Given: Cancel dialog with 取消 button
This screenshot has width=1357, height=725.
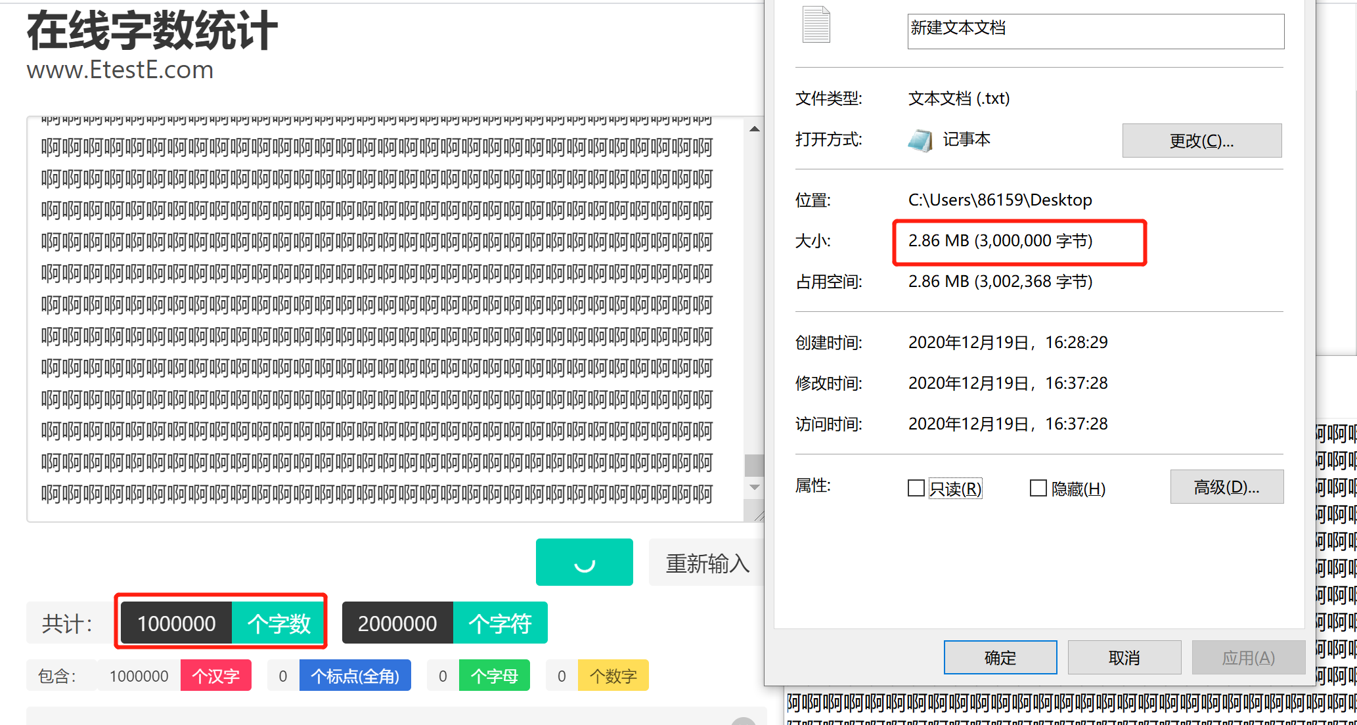Looking at the screenshot, I should pyautogui.click(x=1124, y=657).
